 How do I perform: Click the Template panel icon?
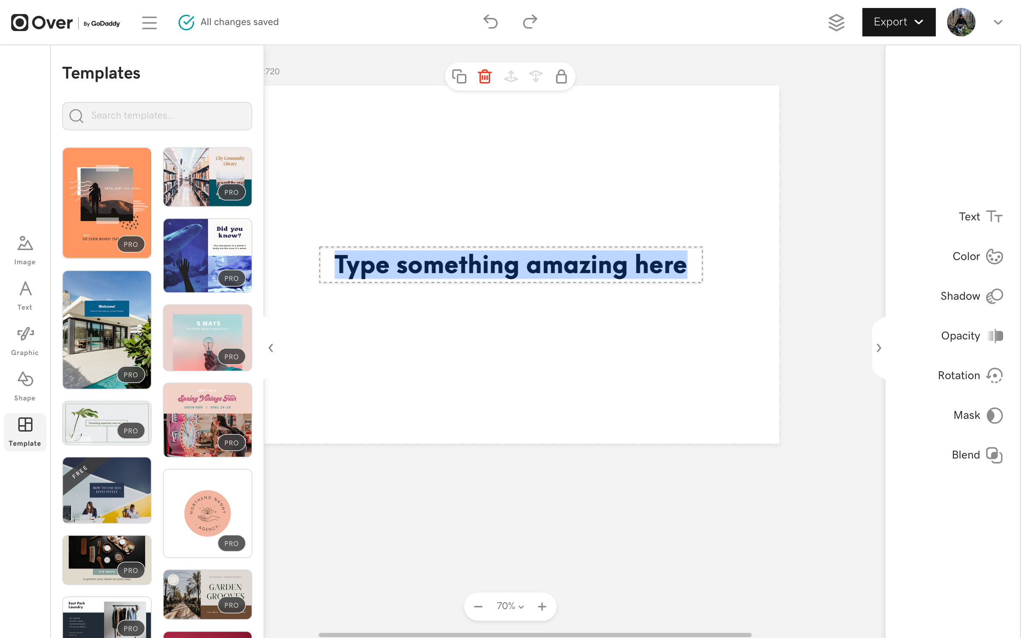(25, 431)
